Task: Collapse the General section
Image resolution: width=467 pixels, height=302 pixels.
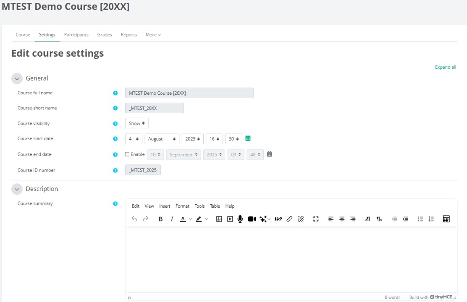Action: tap(17, 78)
